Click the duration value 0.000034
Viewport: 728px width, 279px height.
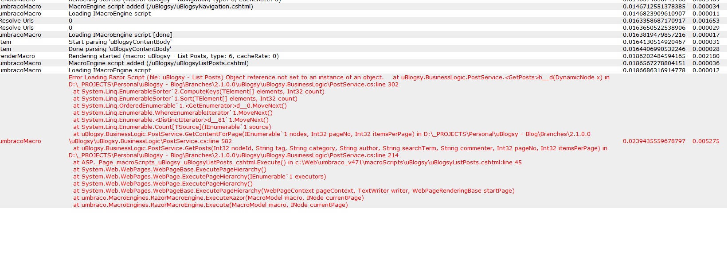point(706,7)
